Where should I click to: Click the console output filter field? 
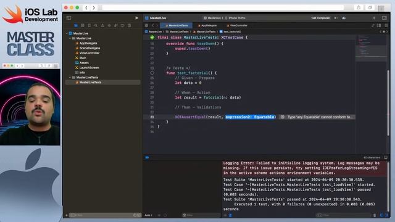click(344, 215)
